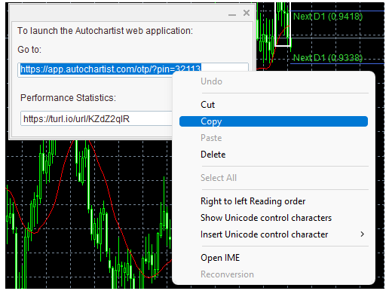Click 'To launch the Autochartist web application' text
The width and height of the screenshot is (389, 294).
click(x=105, y=31)
